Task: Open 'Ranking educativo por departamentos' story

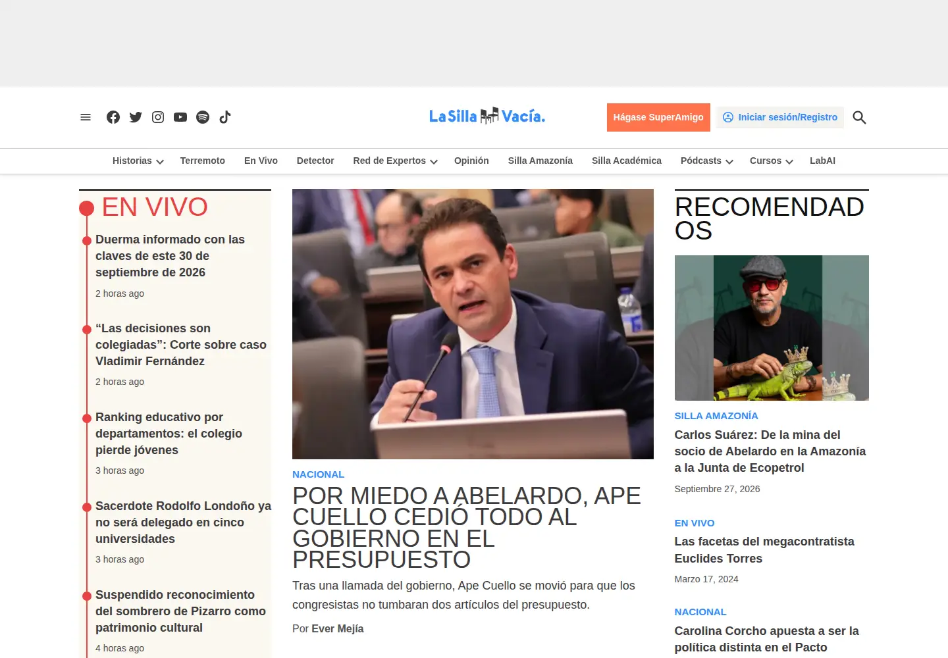Action: pos(169,434)
